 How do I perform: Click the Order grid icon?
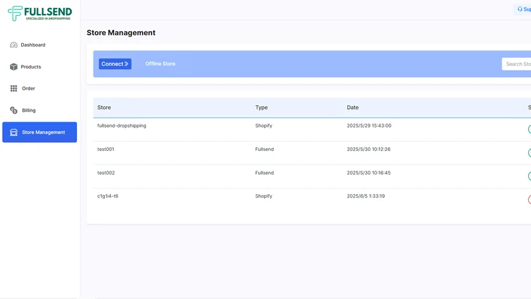(x=13, y=88)
